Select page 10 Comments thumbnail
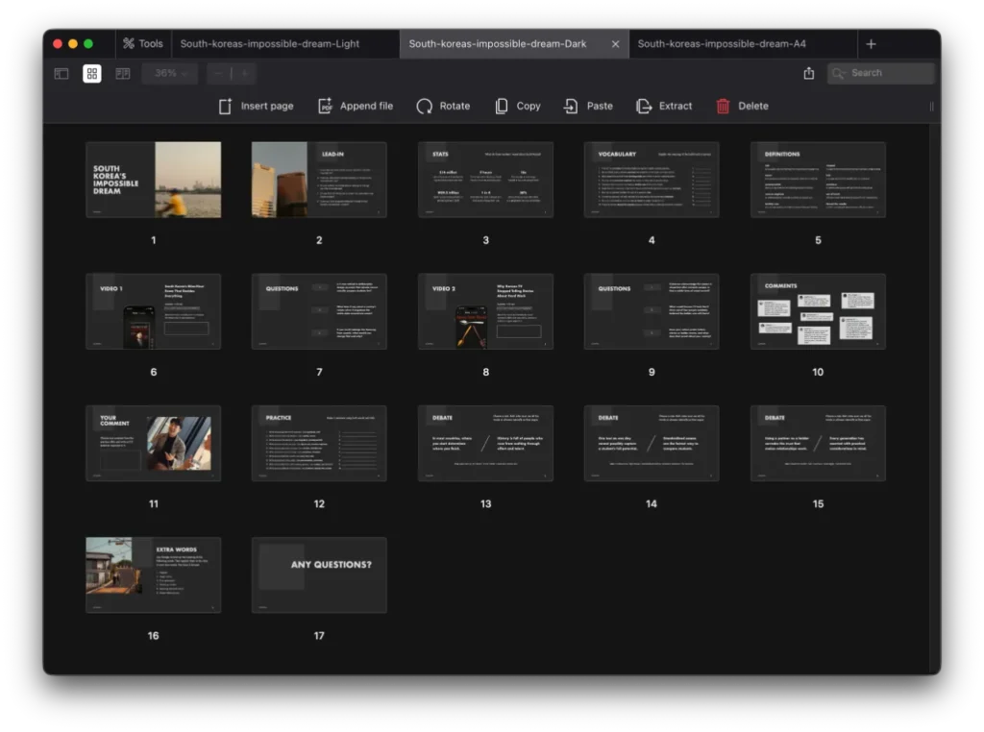This screenshot has width=984, height=732. 818,312
